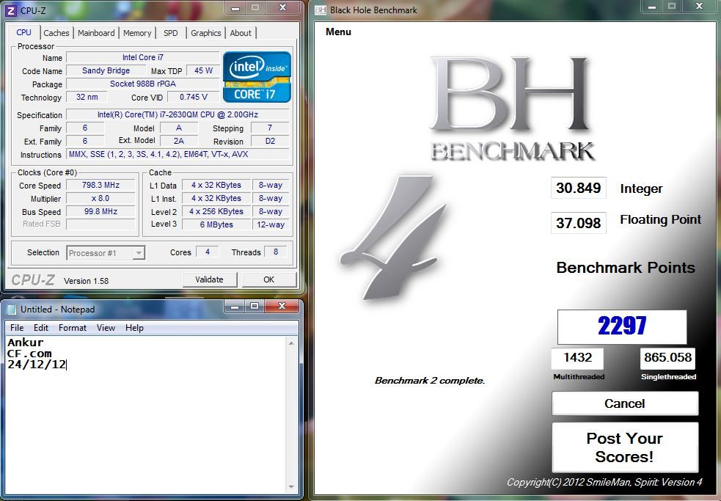This screenshot has width=721, height=501.
Task: Close the Black Hole Benchmark window
Action: click(700, 7)
